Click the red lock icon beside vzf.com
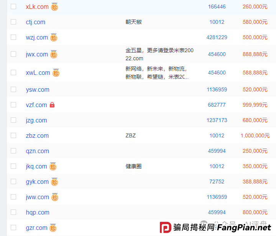The image size is (276, 236). pos(52,105)
